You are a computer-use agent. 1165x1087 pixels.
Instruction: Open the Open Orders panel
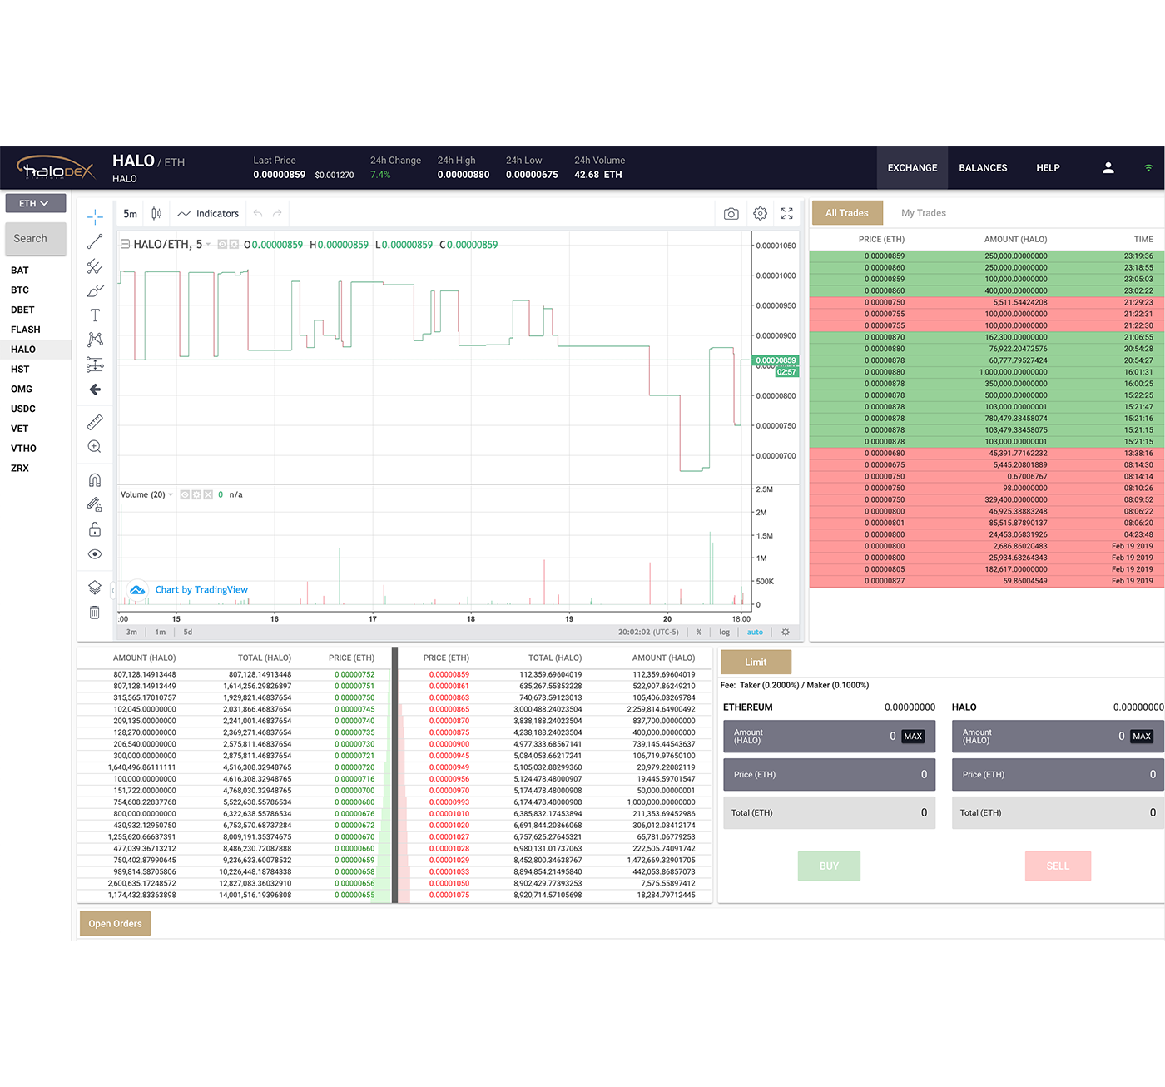click(x=115, y=924)
